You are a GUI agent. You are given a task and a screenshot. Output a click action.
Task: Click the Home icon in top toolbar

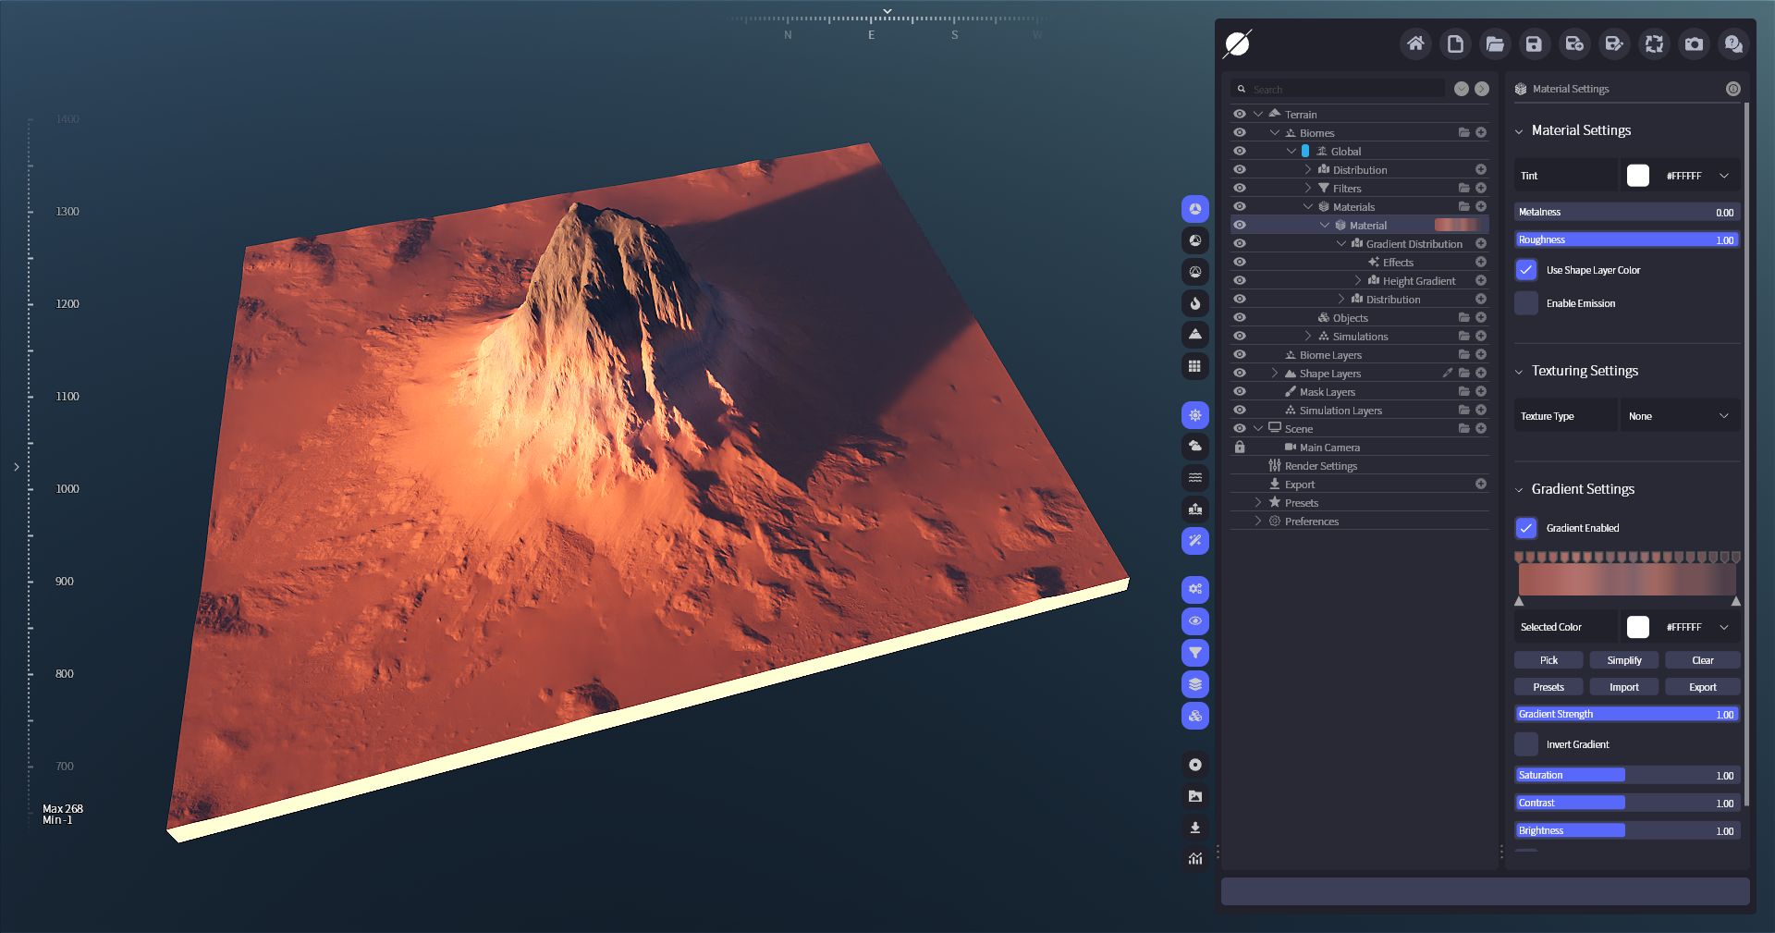click(1414, 43)
